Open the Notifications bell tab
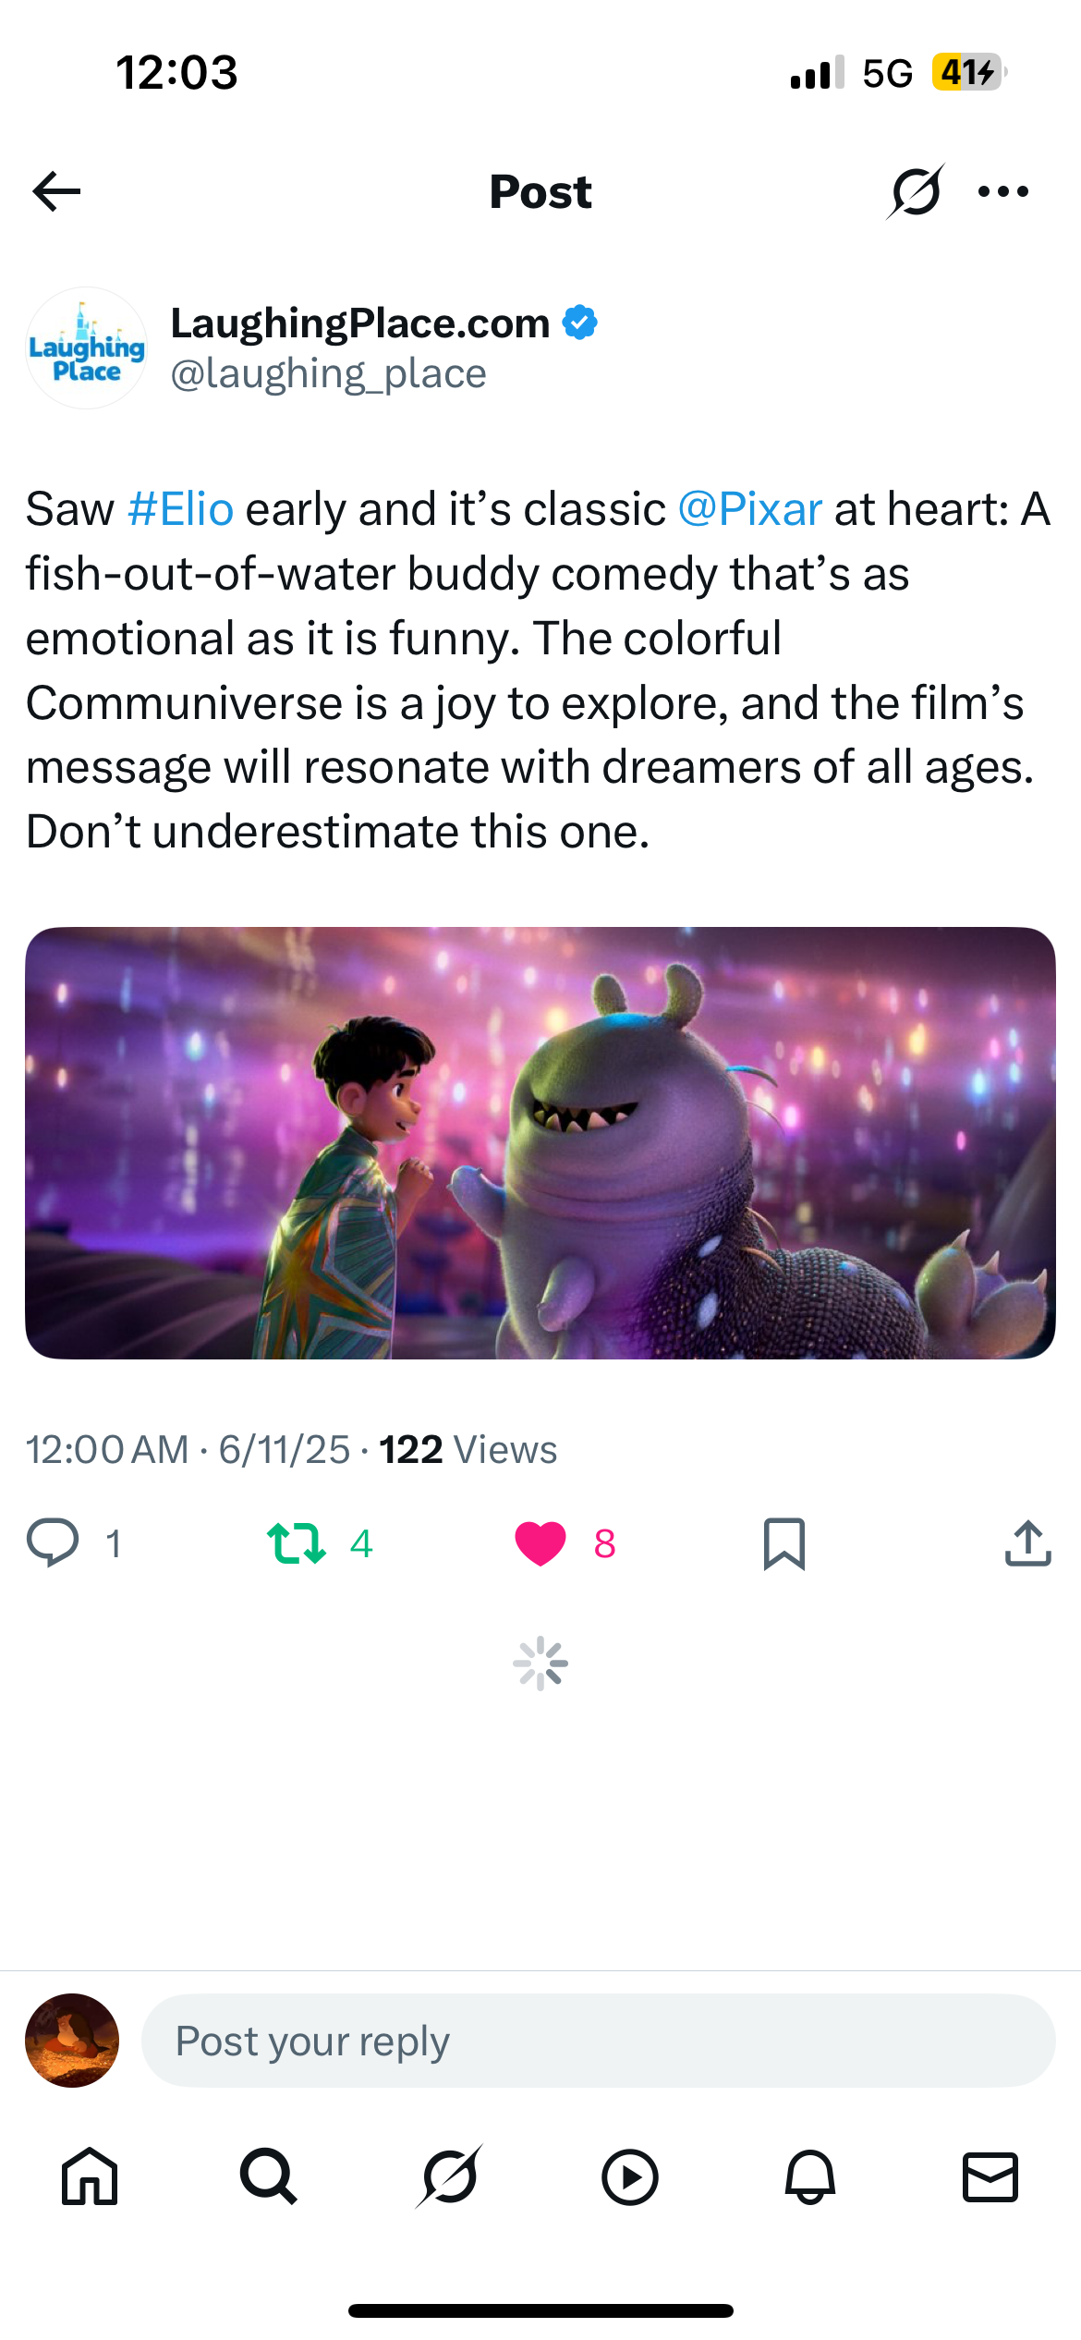Image resolution: width=1081 pixels, height=2340 pixels. [810, 2177]
